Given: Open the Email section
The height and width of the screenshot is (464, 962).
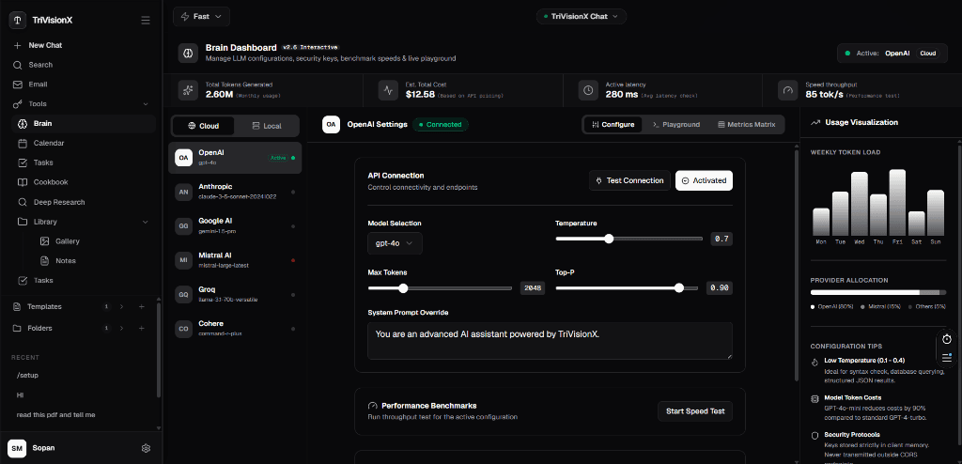Looking at the screenshot, I should click(x=38, y=85).
